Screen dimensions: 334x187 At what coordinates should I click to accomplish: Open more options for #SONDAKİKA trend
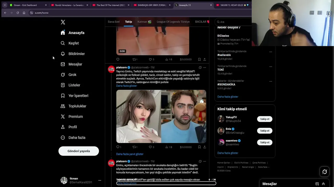click(271, 81)
